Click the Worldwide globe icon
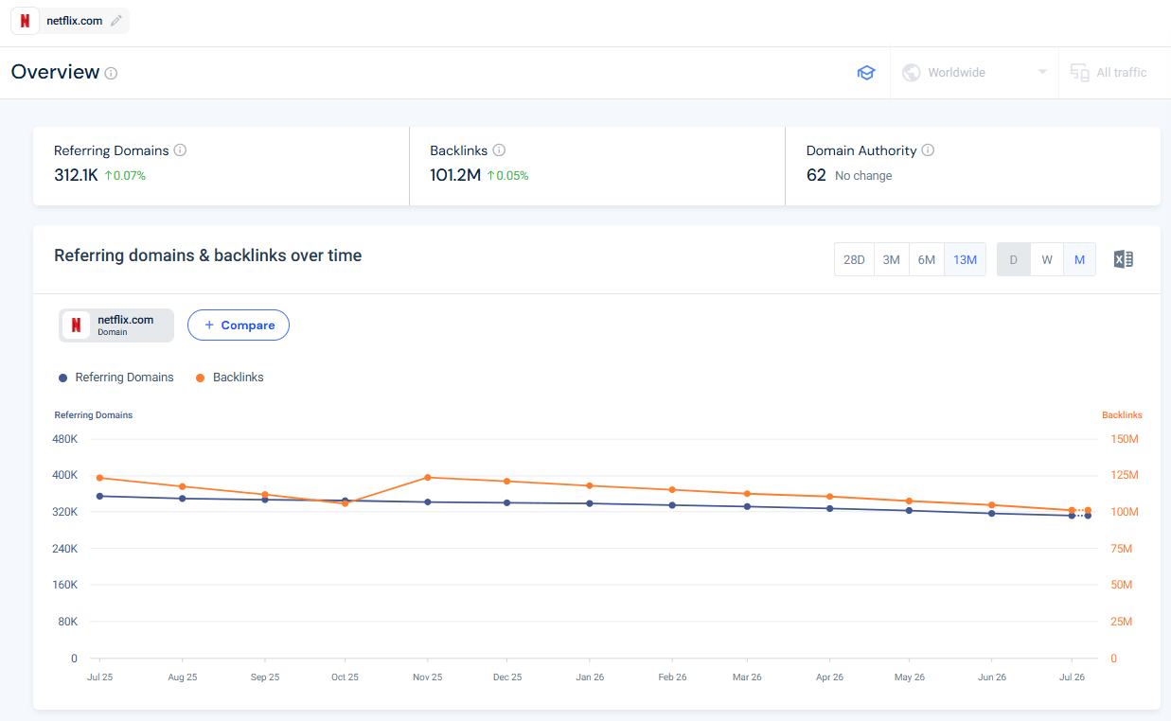This screenshot has width=1171, height=721. (x=912, y=73)
